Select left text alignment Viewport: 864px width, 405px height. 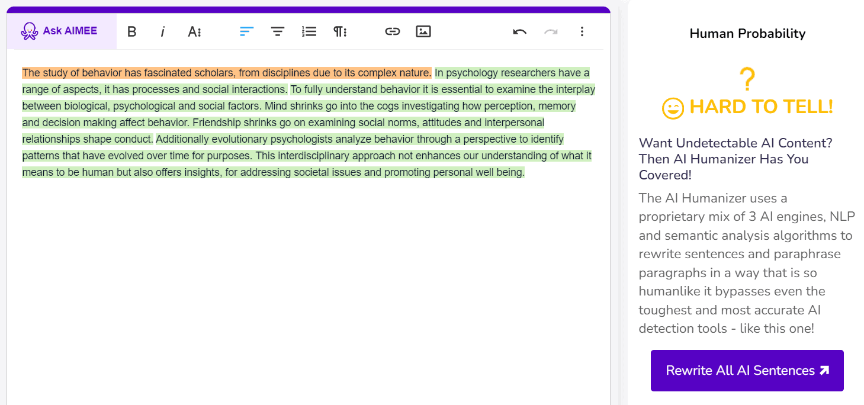point(246,32)
